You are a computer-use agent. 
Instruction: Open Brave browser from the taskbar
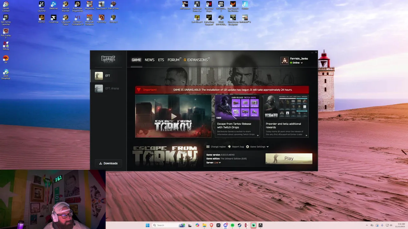tap(211, 225)
